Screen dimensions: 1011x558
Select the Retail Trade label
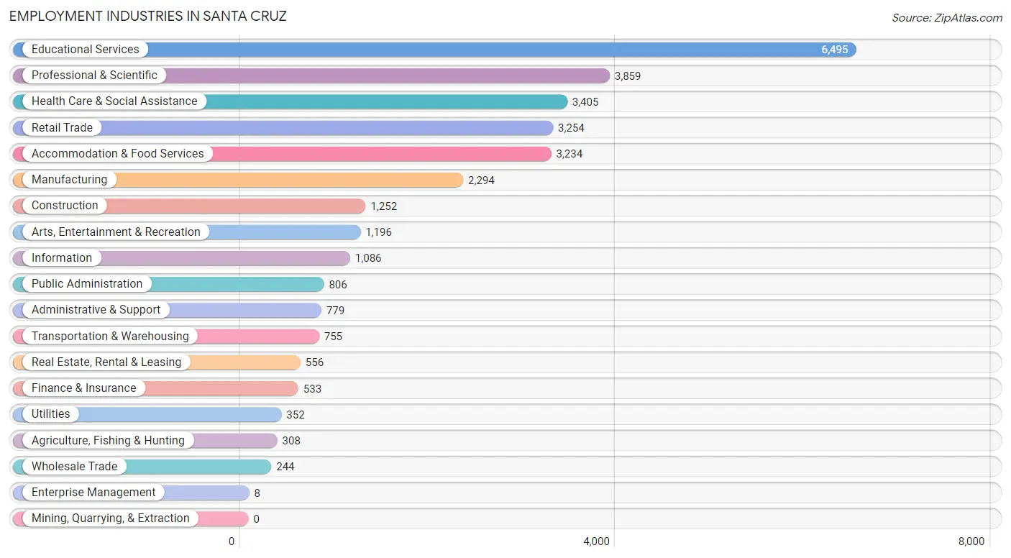tap(62, 128)
